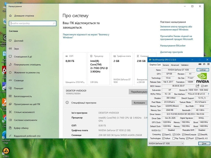Image resolution: width=211 pixels, height=158 pixels.
Task: Select Дисплей in settings sidebar
Action: 33,41
